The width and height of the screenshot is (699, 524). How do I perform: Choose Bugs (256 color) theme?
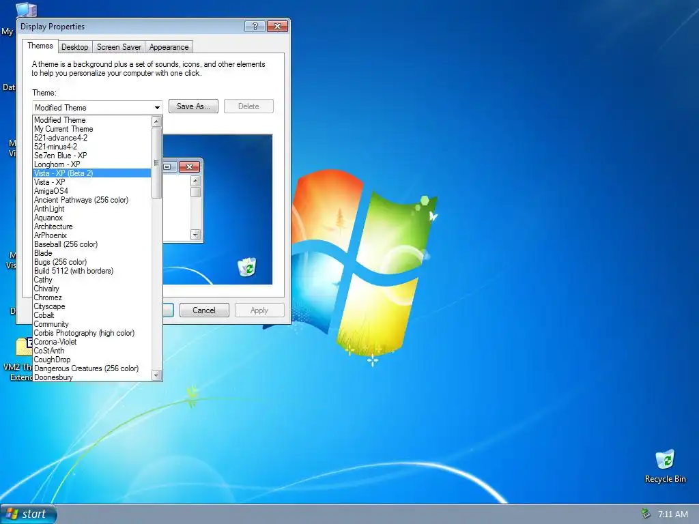92,262
